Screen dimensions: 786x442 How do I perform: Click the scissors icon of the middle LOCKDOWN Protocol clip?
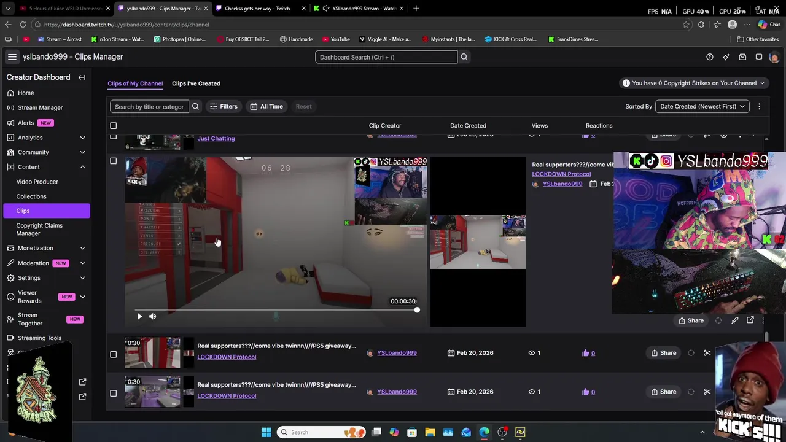[x=707, y=353]
